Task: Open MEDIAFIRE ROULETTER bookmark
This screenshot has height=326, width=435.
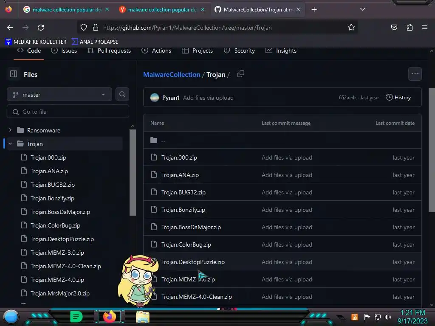Action: point(36,42)
